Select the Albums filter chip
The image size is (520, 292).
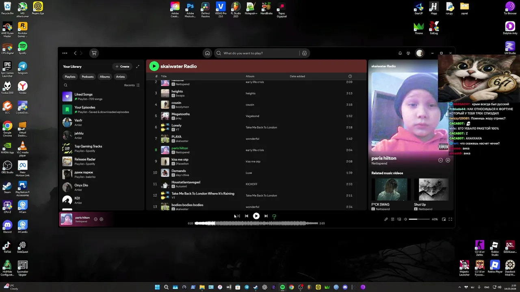[x=105, y=77]
